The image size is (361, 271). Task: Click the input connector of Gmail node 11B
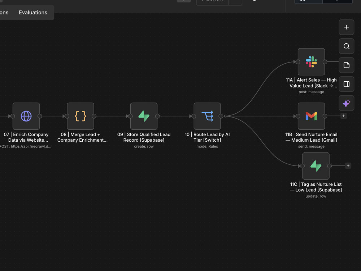pyautogui.click(x=298, y=116)
